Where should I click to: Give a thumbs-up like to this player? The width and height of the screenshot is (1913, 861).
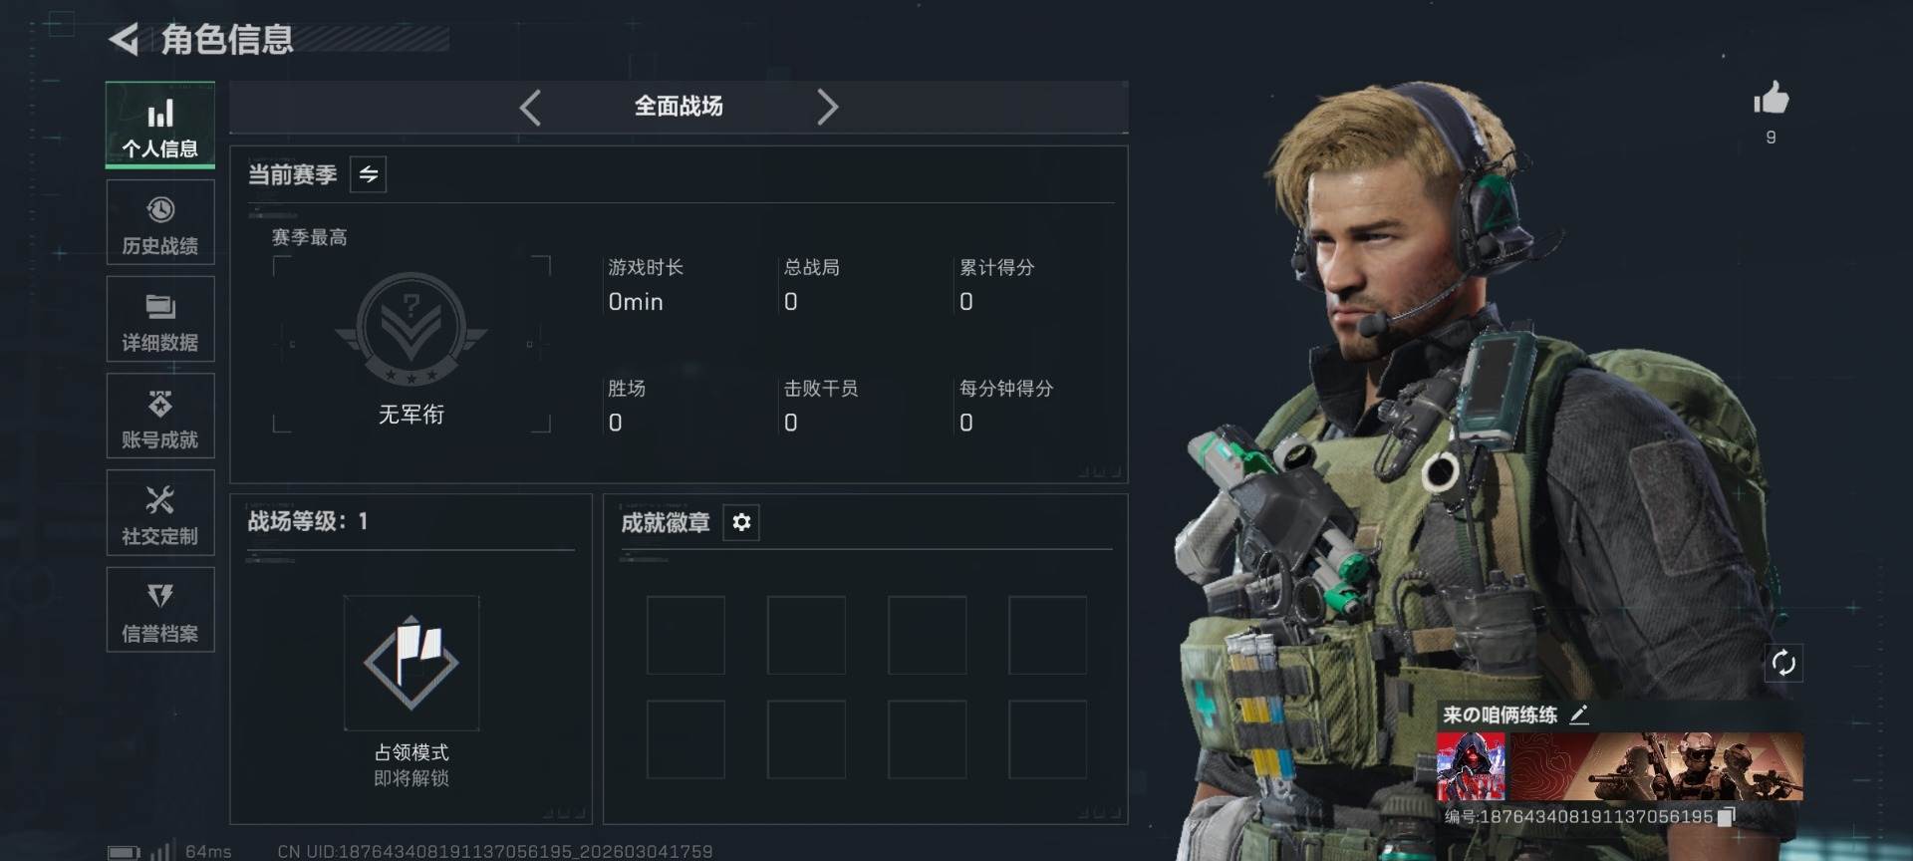coord(1771,99)
